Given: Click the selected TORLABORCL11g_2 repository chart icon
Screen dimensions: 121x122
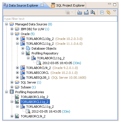Looking at the screenshot, I should pos(17,102).
